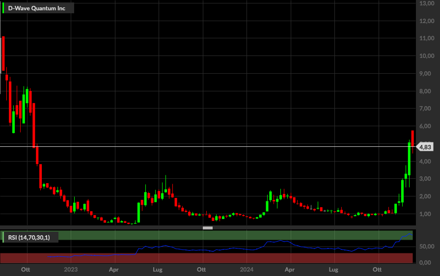Click the last Ott label on time axis

tap(377, 270)
